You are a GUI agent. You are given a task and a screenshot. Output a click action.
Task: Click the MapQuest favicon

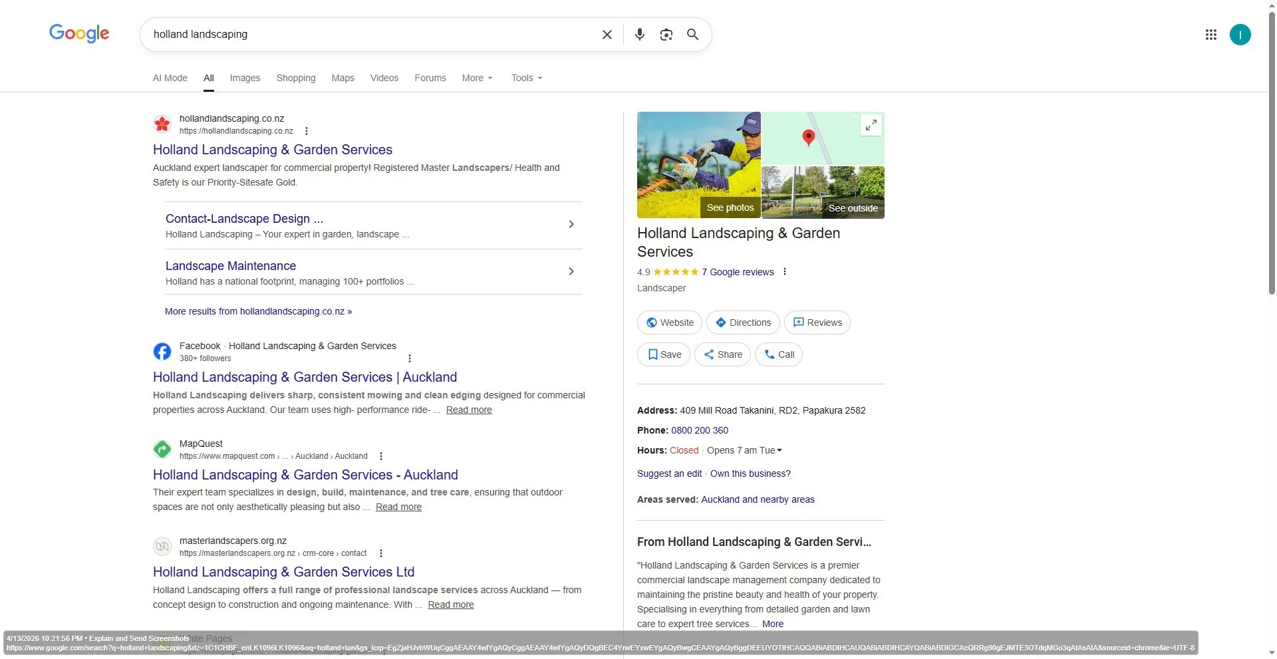[x=162, y=449]
